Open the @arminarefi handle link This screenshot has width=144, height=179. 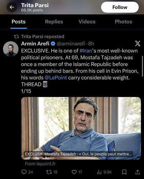(71, 44)
